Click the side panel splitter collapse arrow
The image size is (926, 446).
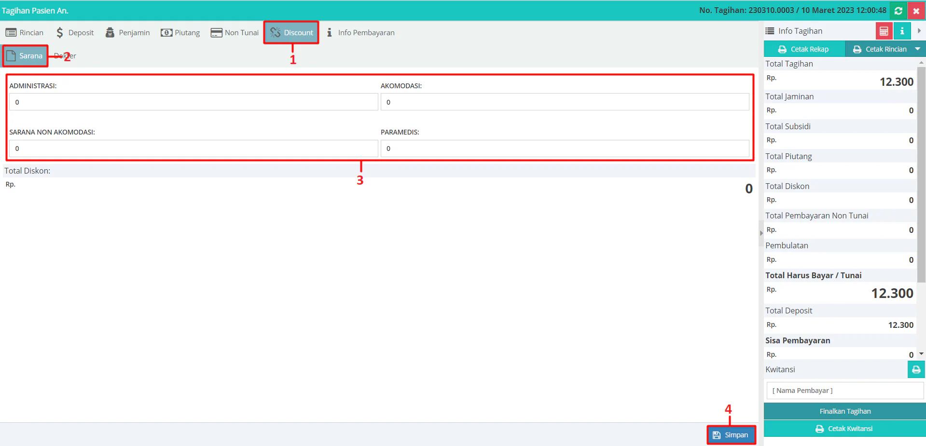761,233
